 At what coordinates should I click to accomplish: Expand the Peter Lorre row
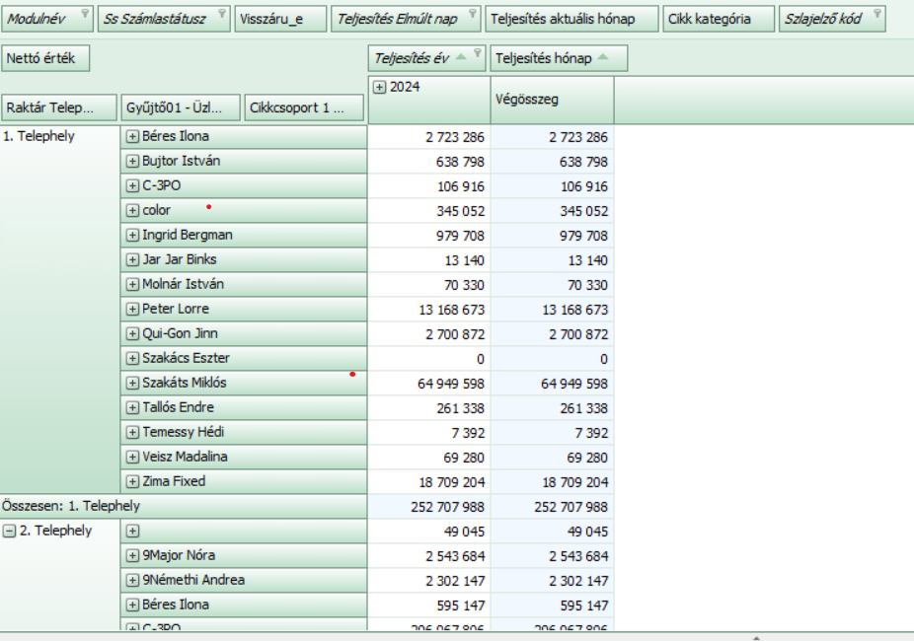point(132,310)
